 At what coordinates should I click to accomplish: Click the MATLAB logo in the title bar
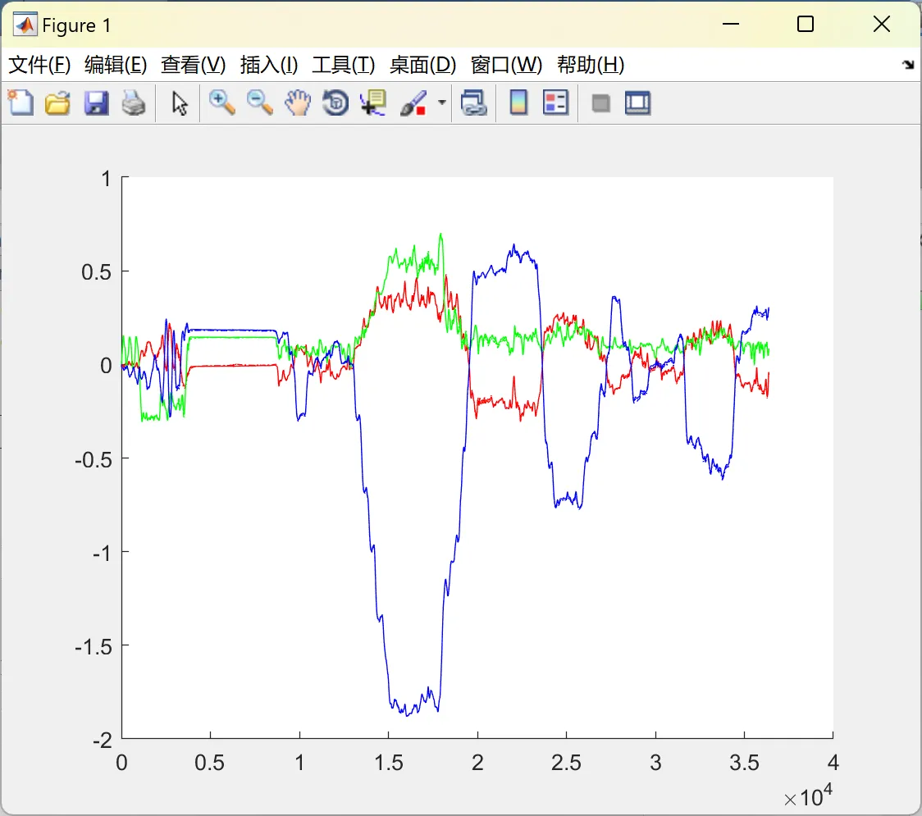point(25,25)
